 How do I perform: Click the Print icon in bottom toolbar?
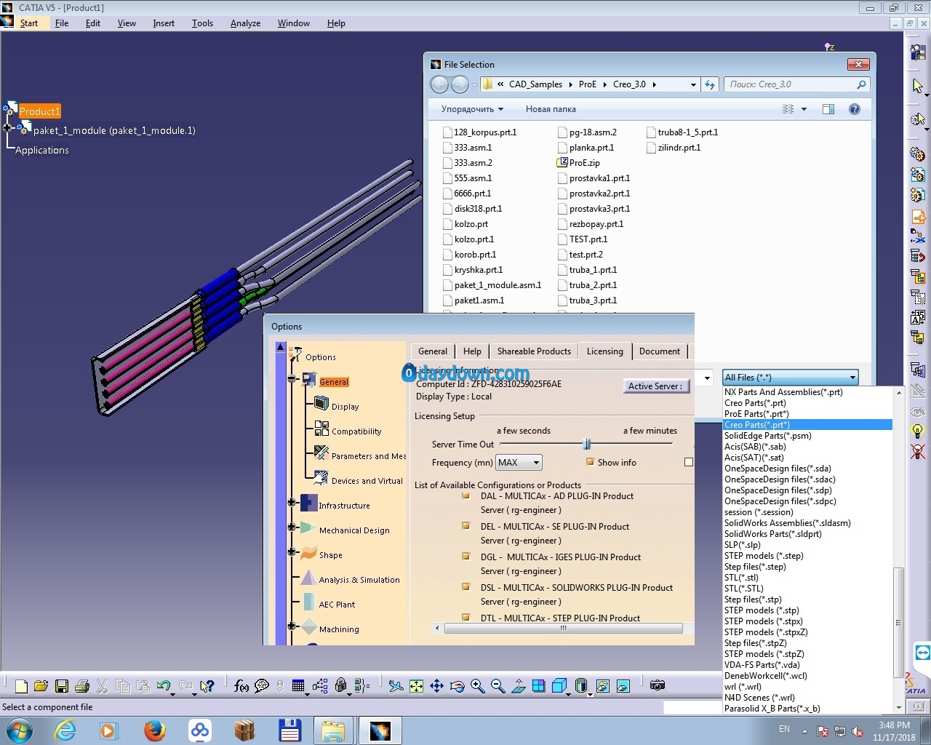(82, 686)
